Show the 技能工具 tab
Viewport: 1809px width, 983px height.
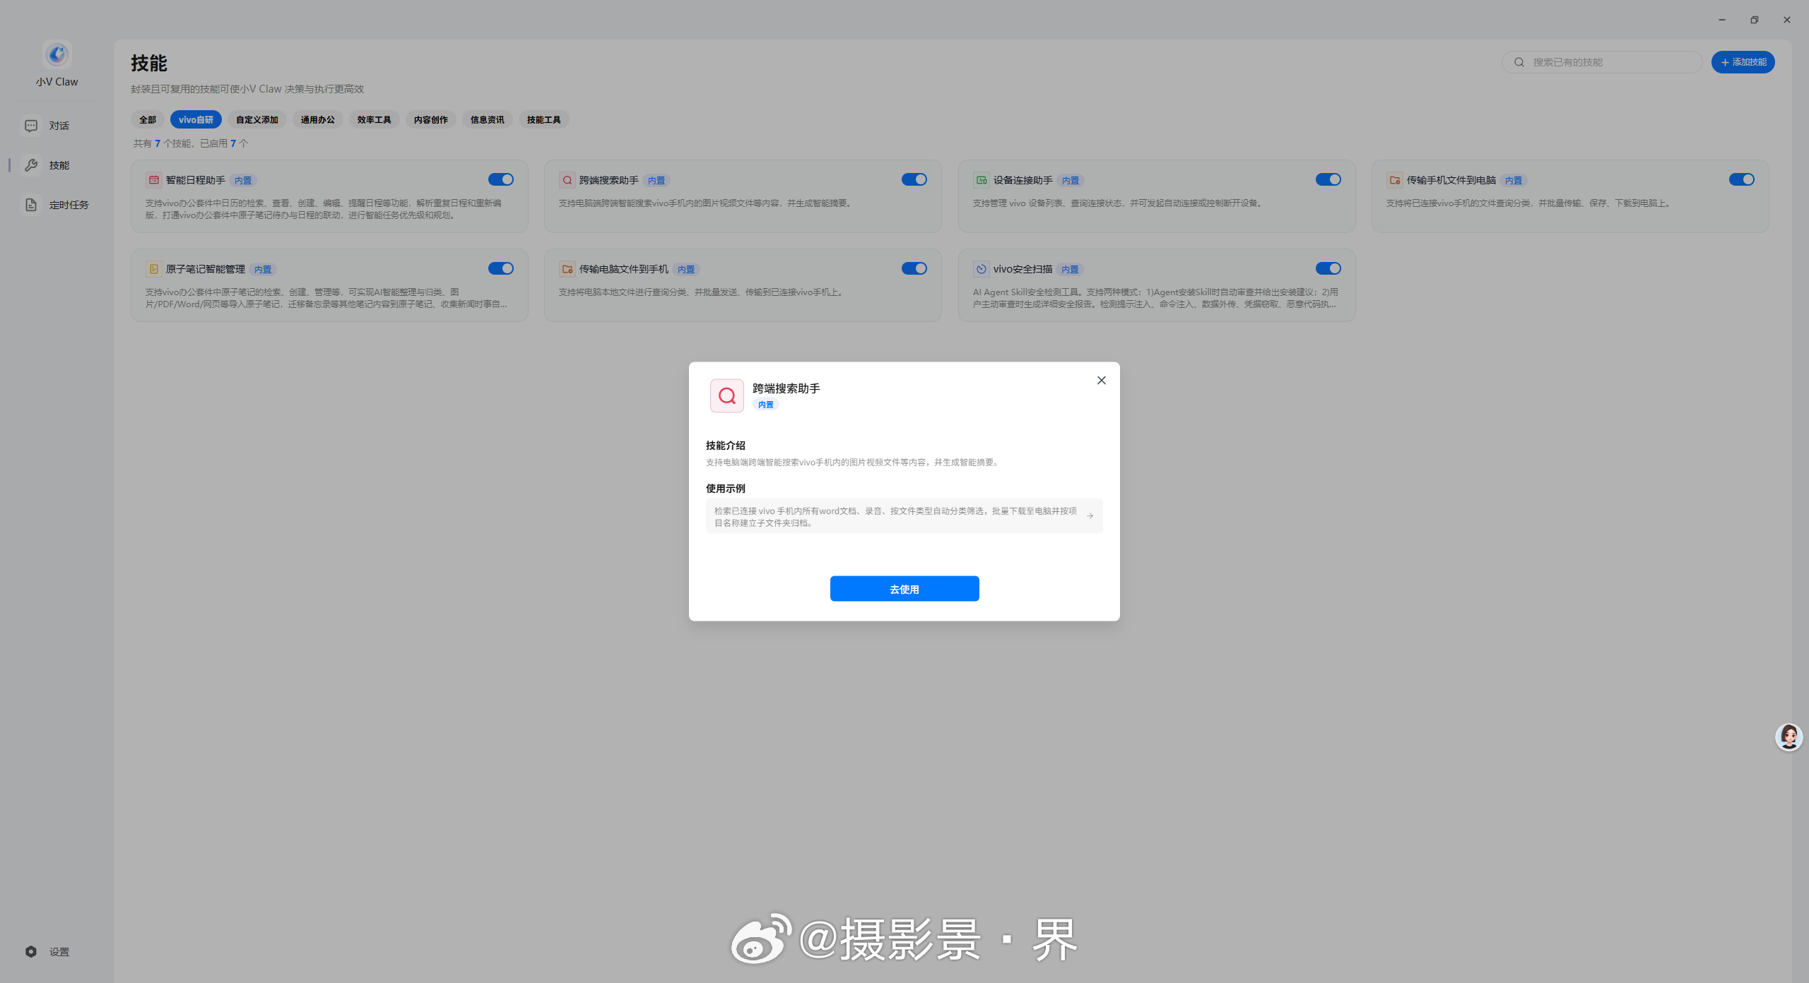(x=544, y=120)
